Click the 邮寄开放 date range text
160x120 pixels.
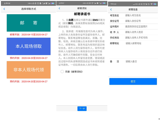pyautogui.click(x=29, y=35)
